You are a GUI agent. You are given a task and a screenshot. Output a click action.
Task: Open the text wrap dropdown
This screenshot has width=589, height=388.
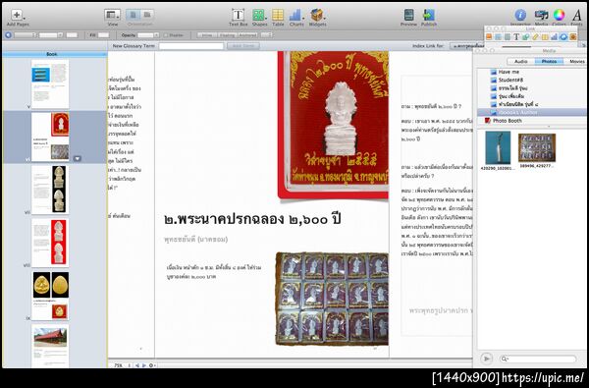[266, 35]
